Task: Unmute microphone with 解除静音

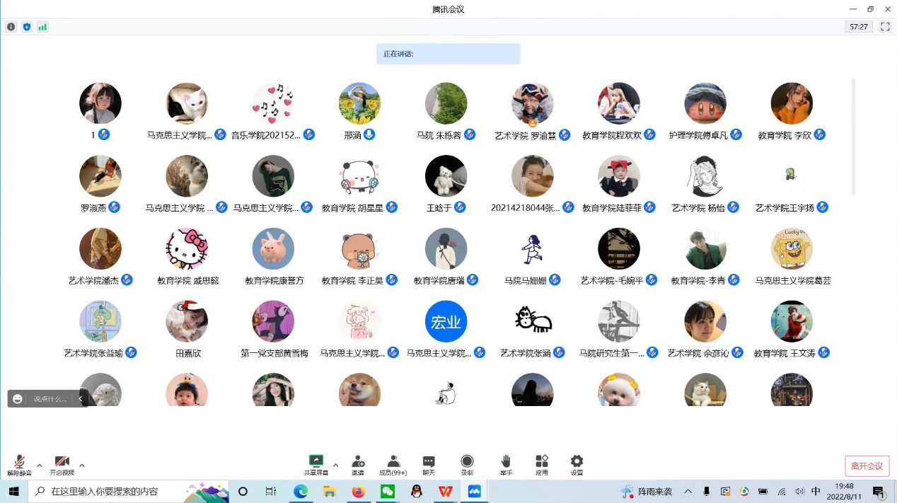Action: (x=19, y=465)
